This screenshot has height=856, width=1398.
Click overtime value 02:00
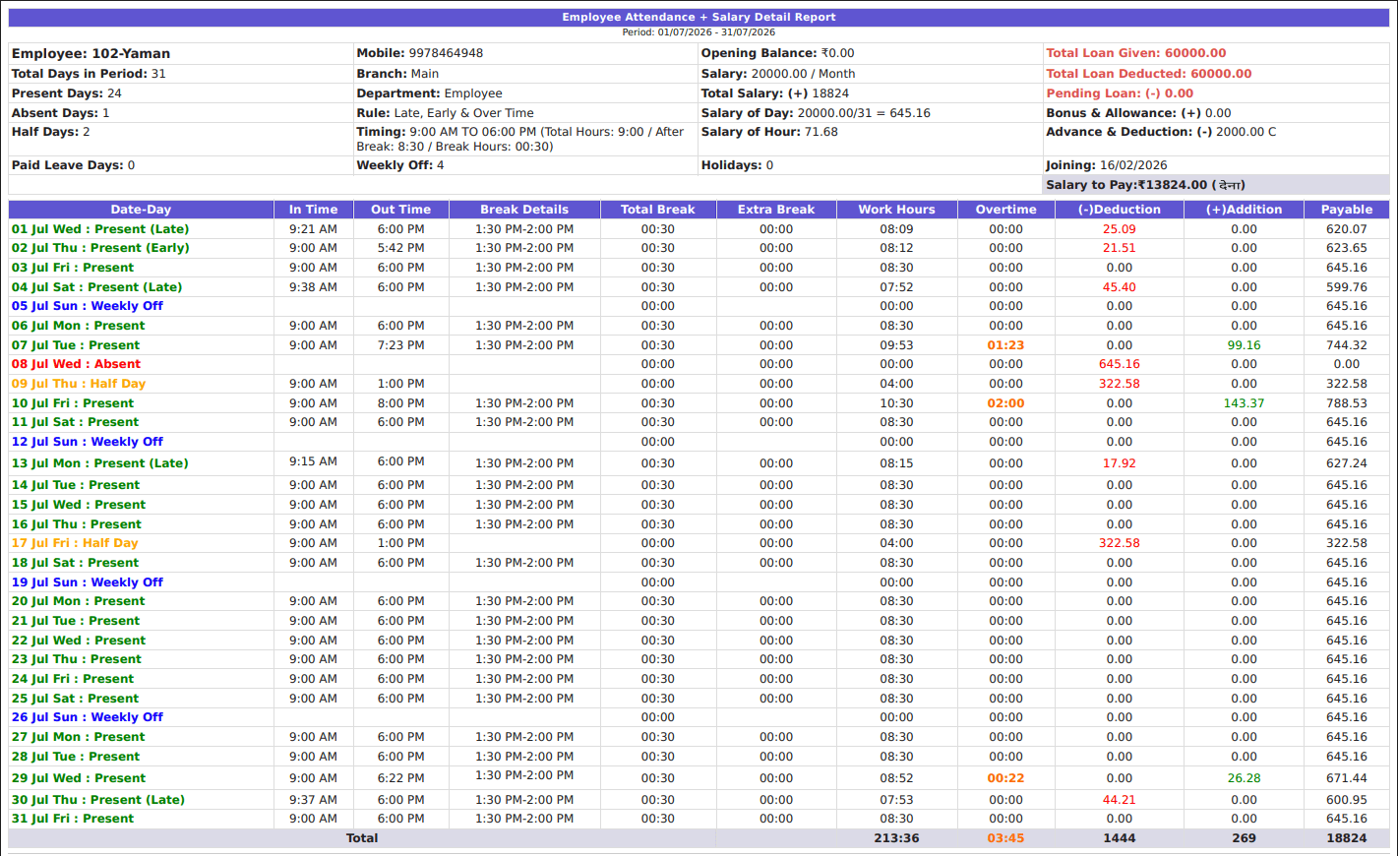[x=1005, y=403]
